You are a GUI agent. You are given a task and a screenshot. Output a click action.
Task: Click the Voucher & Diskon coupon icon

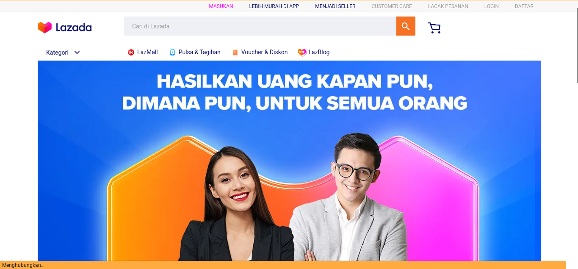pos(235,53)
